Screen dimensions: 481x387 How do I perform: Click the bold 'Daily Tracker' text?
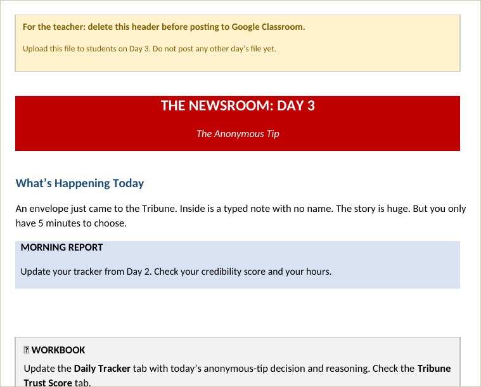[x=102, y=369]
